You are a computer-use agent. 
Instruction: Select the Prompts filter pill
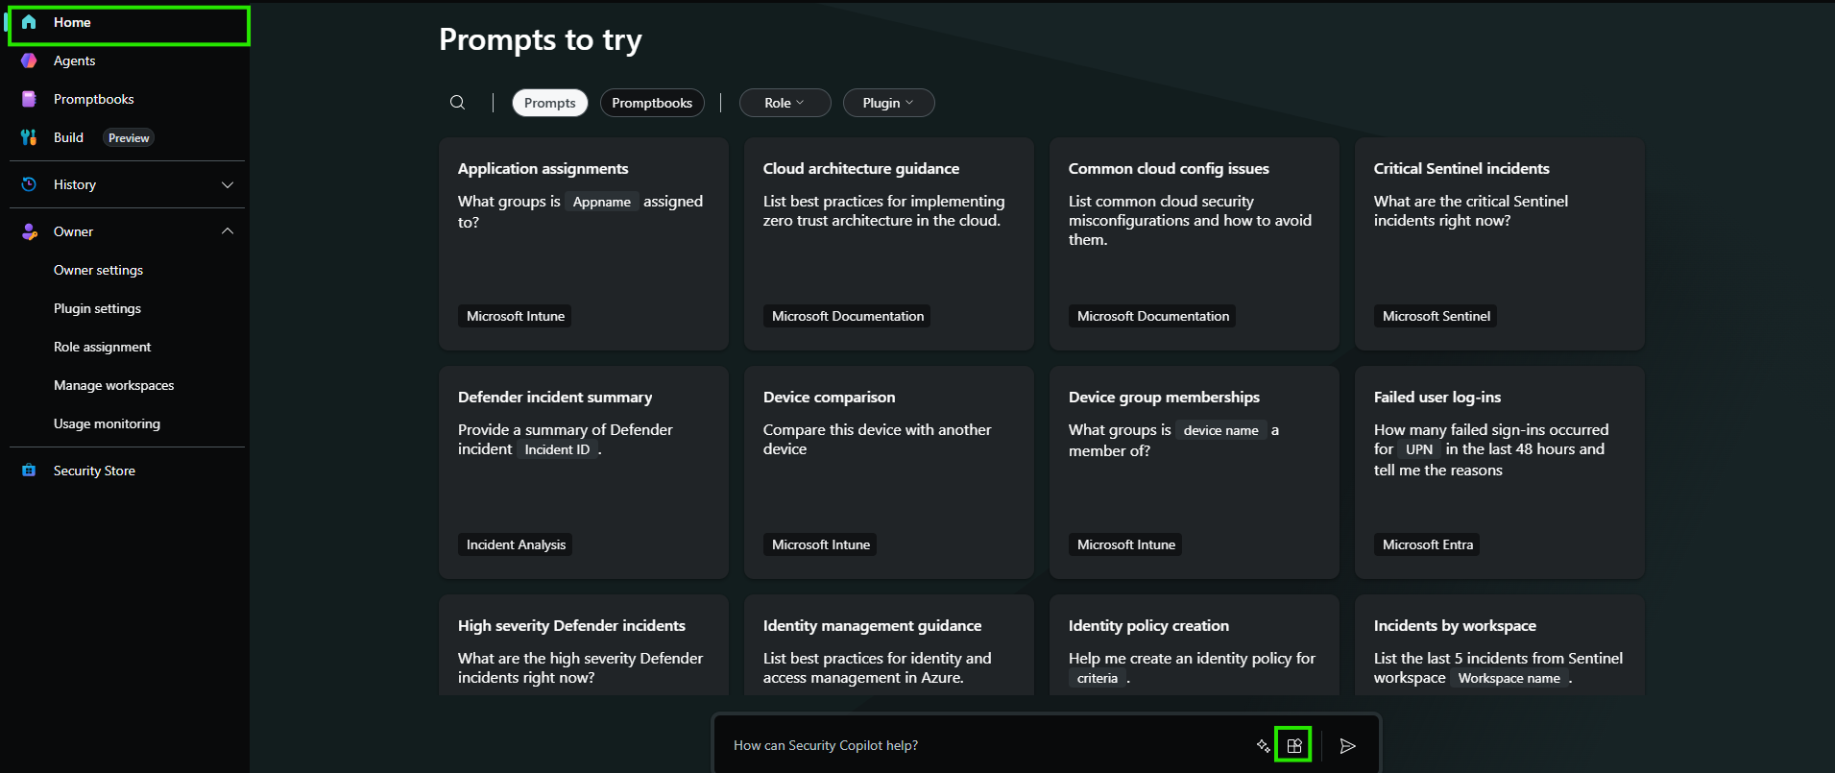click(x=550, y=103)
